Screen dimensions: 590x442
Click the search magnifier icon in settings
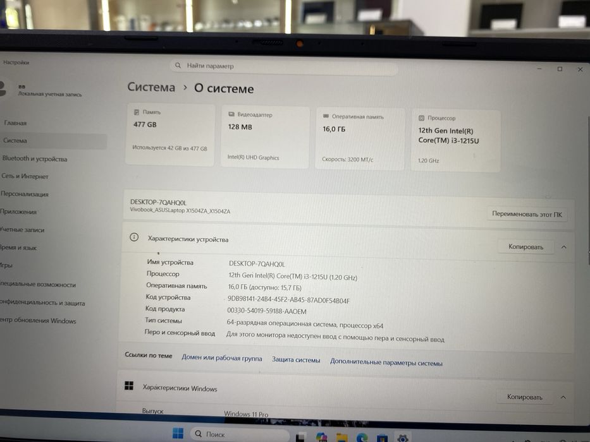178,66
